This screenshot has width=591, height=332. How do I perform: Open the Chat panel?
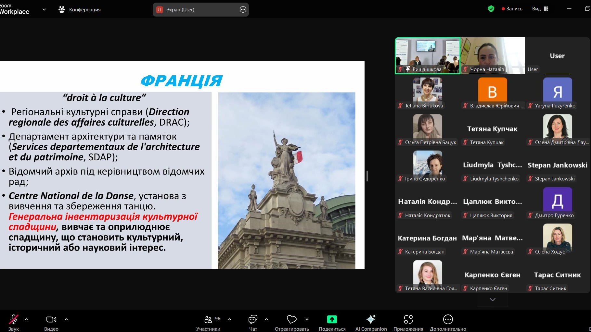pos(253,320)
